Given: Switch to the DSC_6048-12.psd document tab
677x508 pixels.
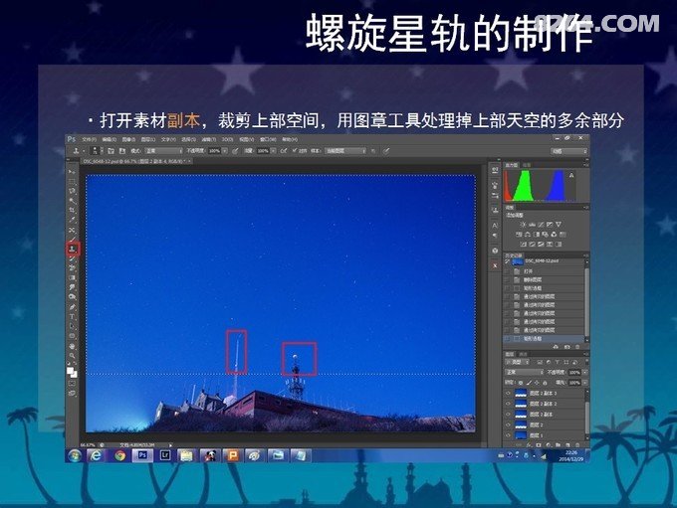Looking at the screenshot, I should 108,162.
